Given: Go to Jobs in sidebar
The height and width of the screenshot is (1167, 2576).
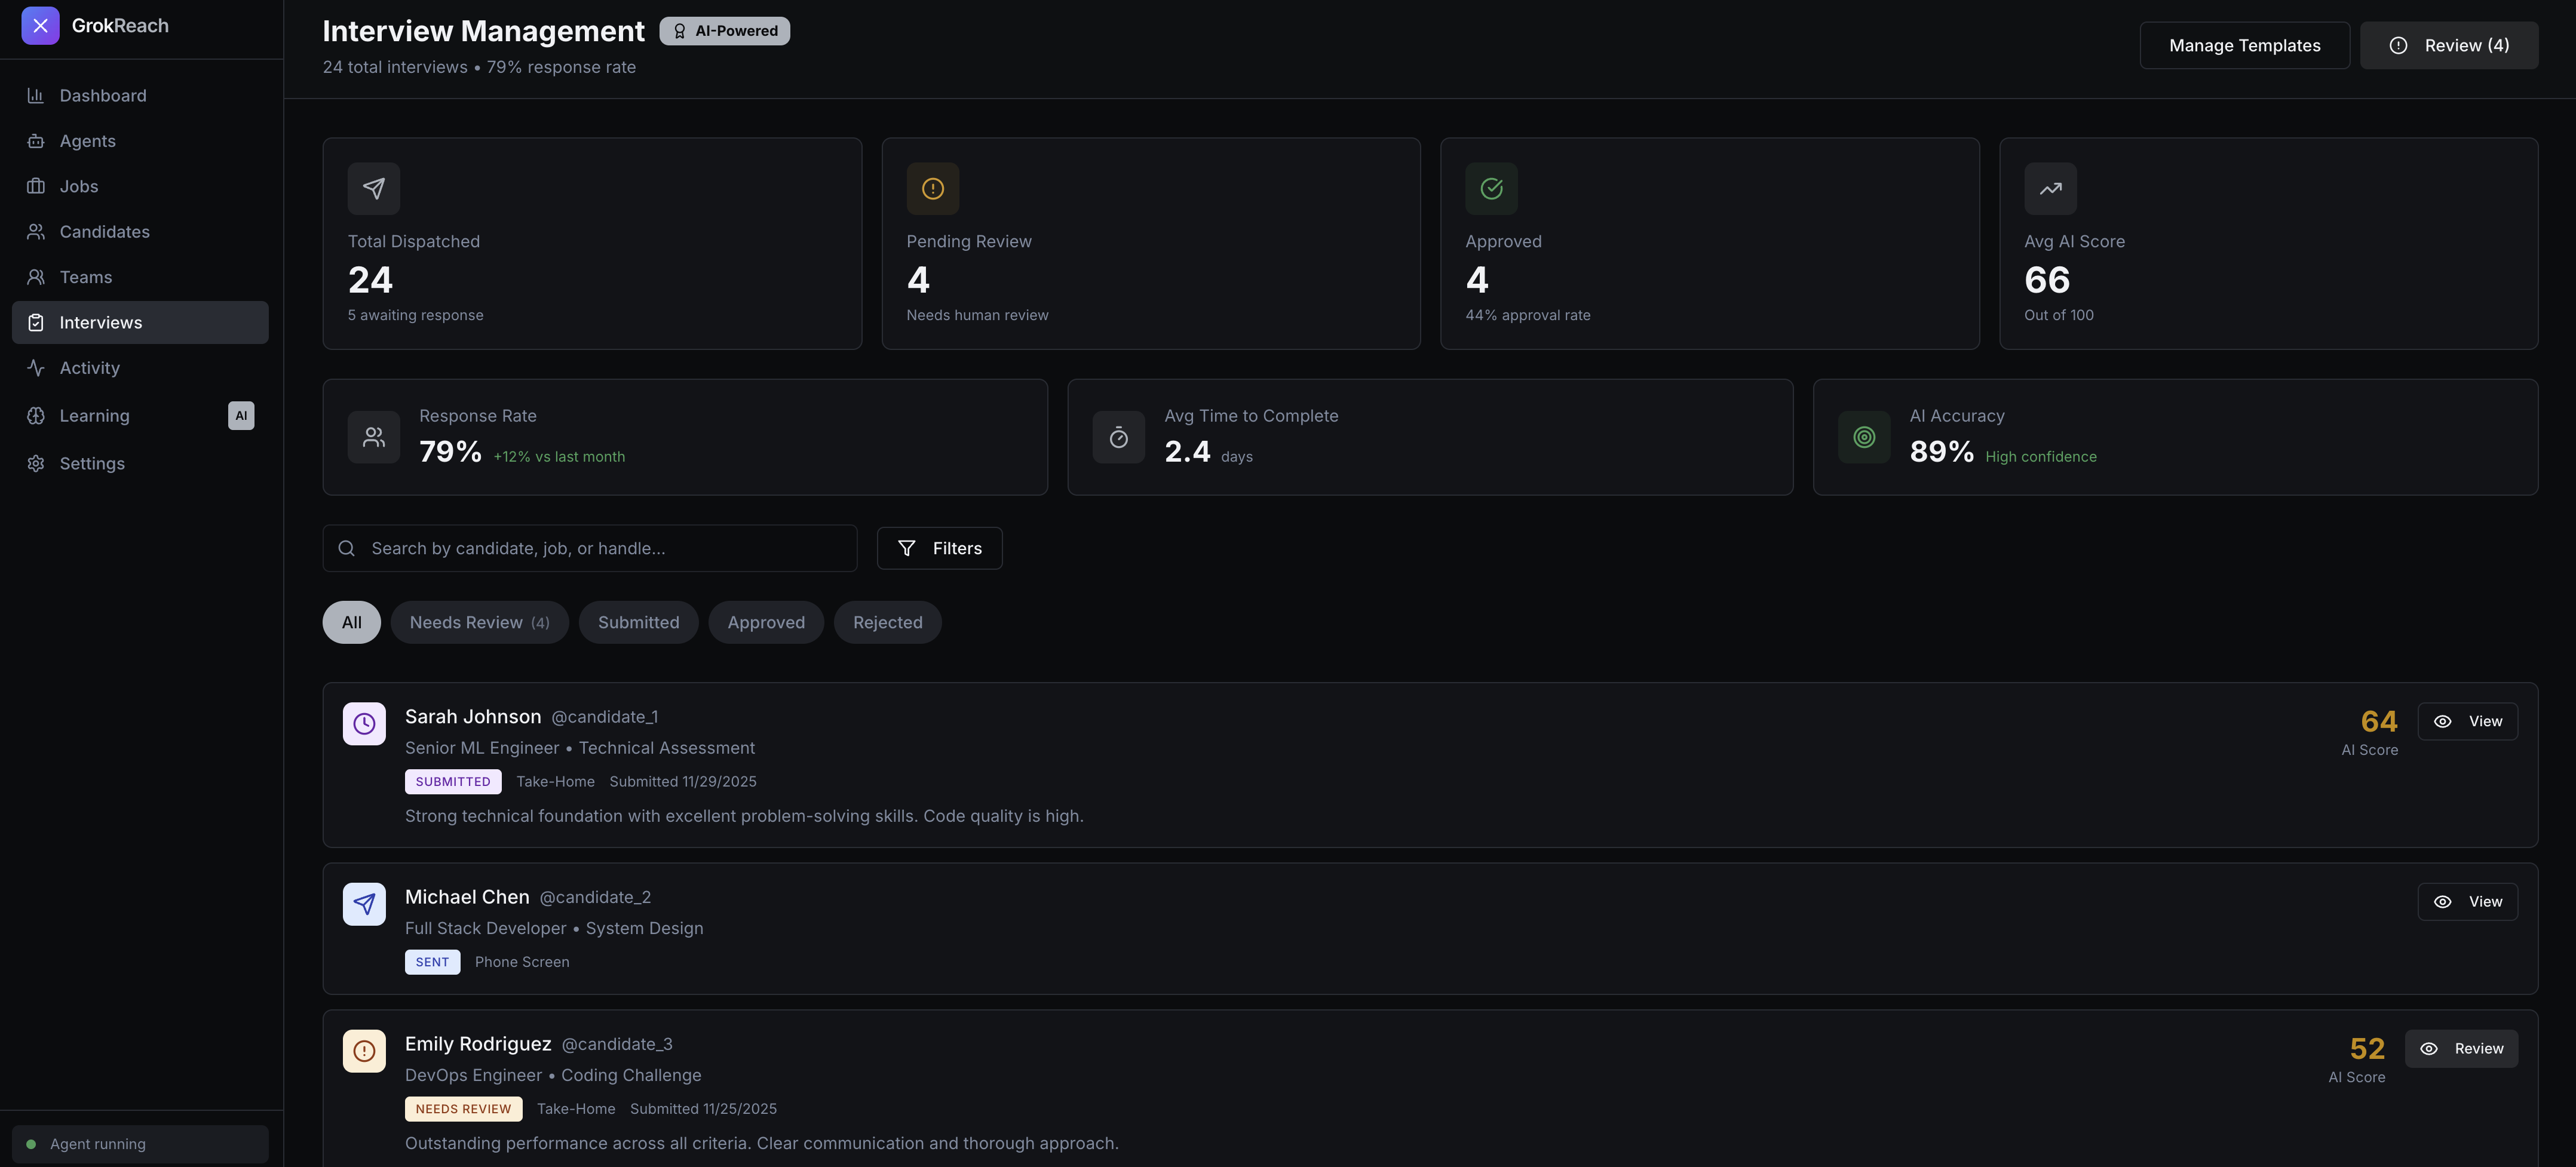Looking at the screenshot, I should 78,187.
